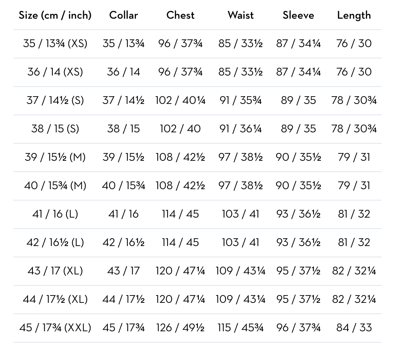Select the 37 / 14½ (S) size row
The image size is (395, 354).
click(x=197, y=101)
